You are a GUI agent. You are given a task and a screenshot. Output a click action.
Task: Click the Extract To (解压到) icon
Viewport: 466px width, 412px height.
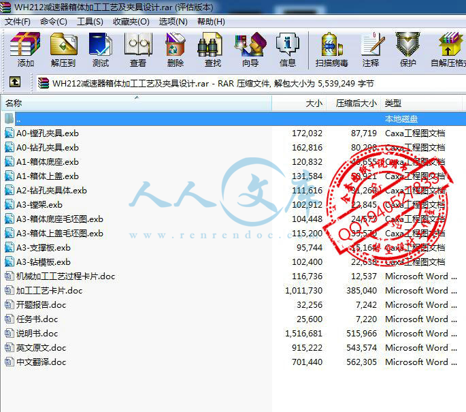63,44
